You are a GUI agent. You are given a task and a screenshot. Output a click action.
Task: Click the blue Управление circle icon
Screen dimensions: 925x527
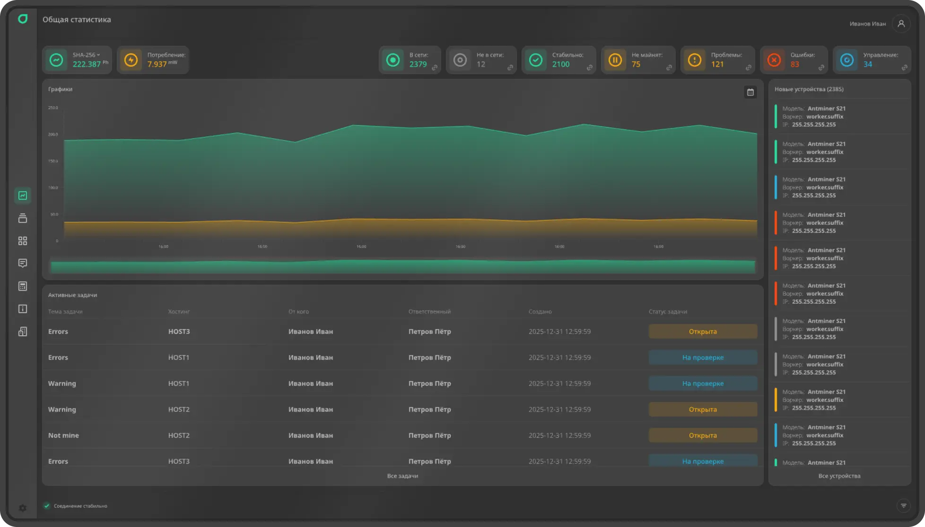coord(847,60)
